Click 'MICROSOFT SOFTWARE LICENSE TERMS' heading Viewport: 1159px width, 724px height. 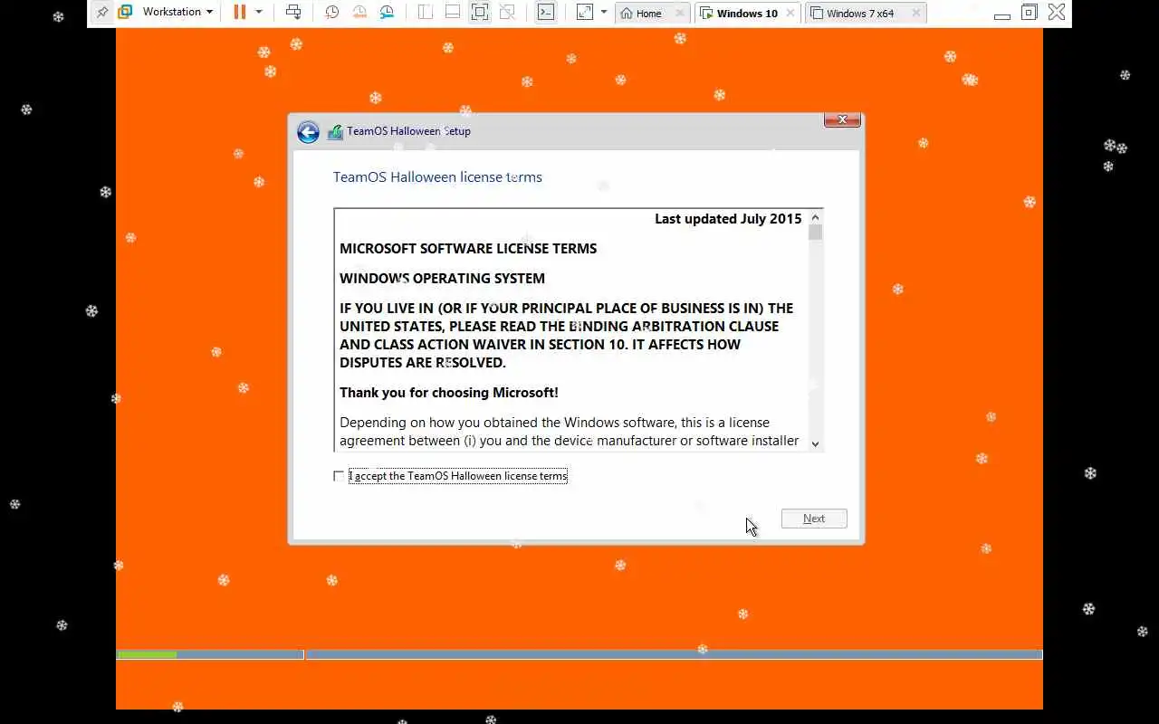pyautogui.click(x=468, y=248)
